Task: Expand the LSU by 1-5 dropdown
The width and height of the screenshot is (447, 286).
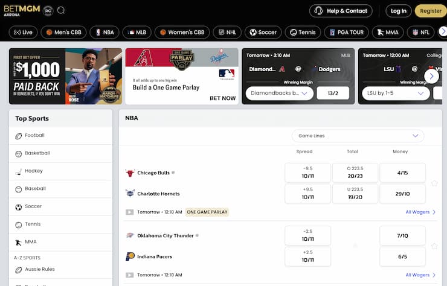Action: click(x=396, y=93)
